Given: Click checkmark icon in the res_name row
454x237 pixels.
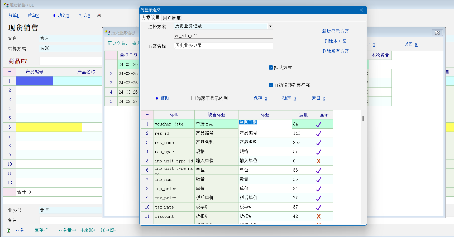Looking at the screenshot, I should point(319,143).
